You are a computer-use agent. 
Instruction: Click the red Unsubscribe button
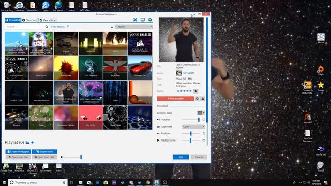coord(175,99)
